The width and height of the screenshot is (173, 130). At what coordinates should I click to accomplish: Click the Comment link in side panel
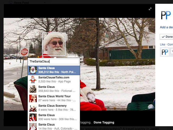170,44
